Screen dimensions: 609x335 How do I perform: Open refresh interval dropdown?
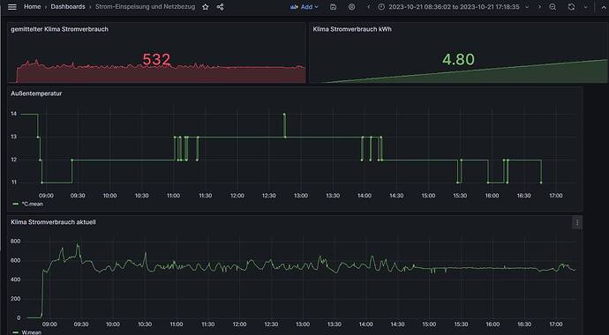pos(585,7)
